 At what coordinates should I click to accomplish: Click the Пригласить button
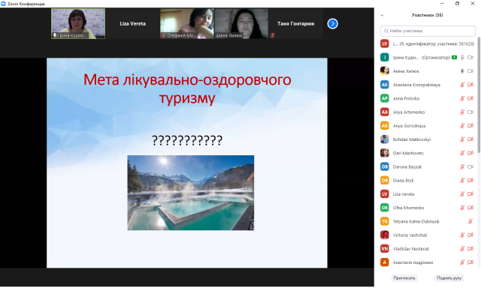[404, 277]
